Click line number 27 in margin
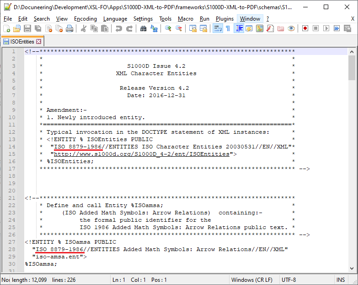The image size is (358, 285). (12, 242)
